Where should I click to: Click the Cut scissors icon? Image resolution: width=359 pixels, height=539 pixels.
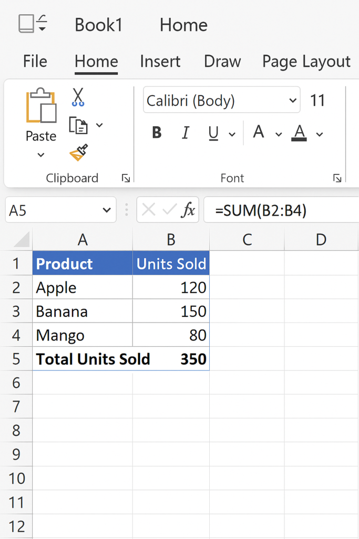pyautogui.click(x=78, y=97)
